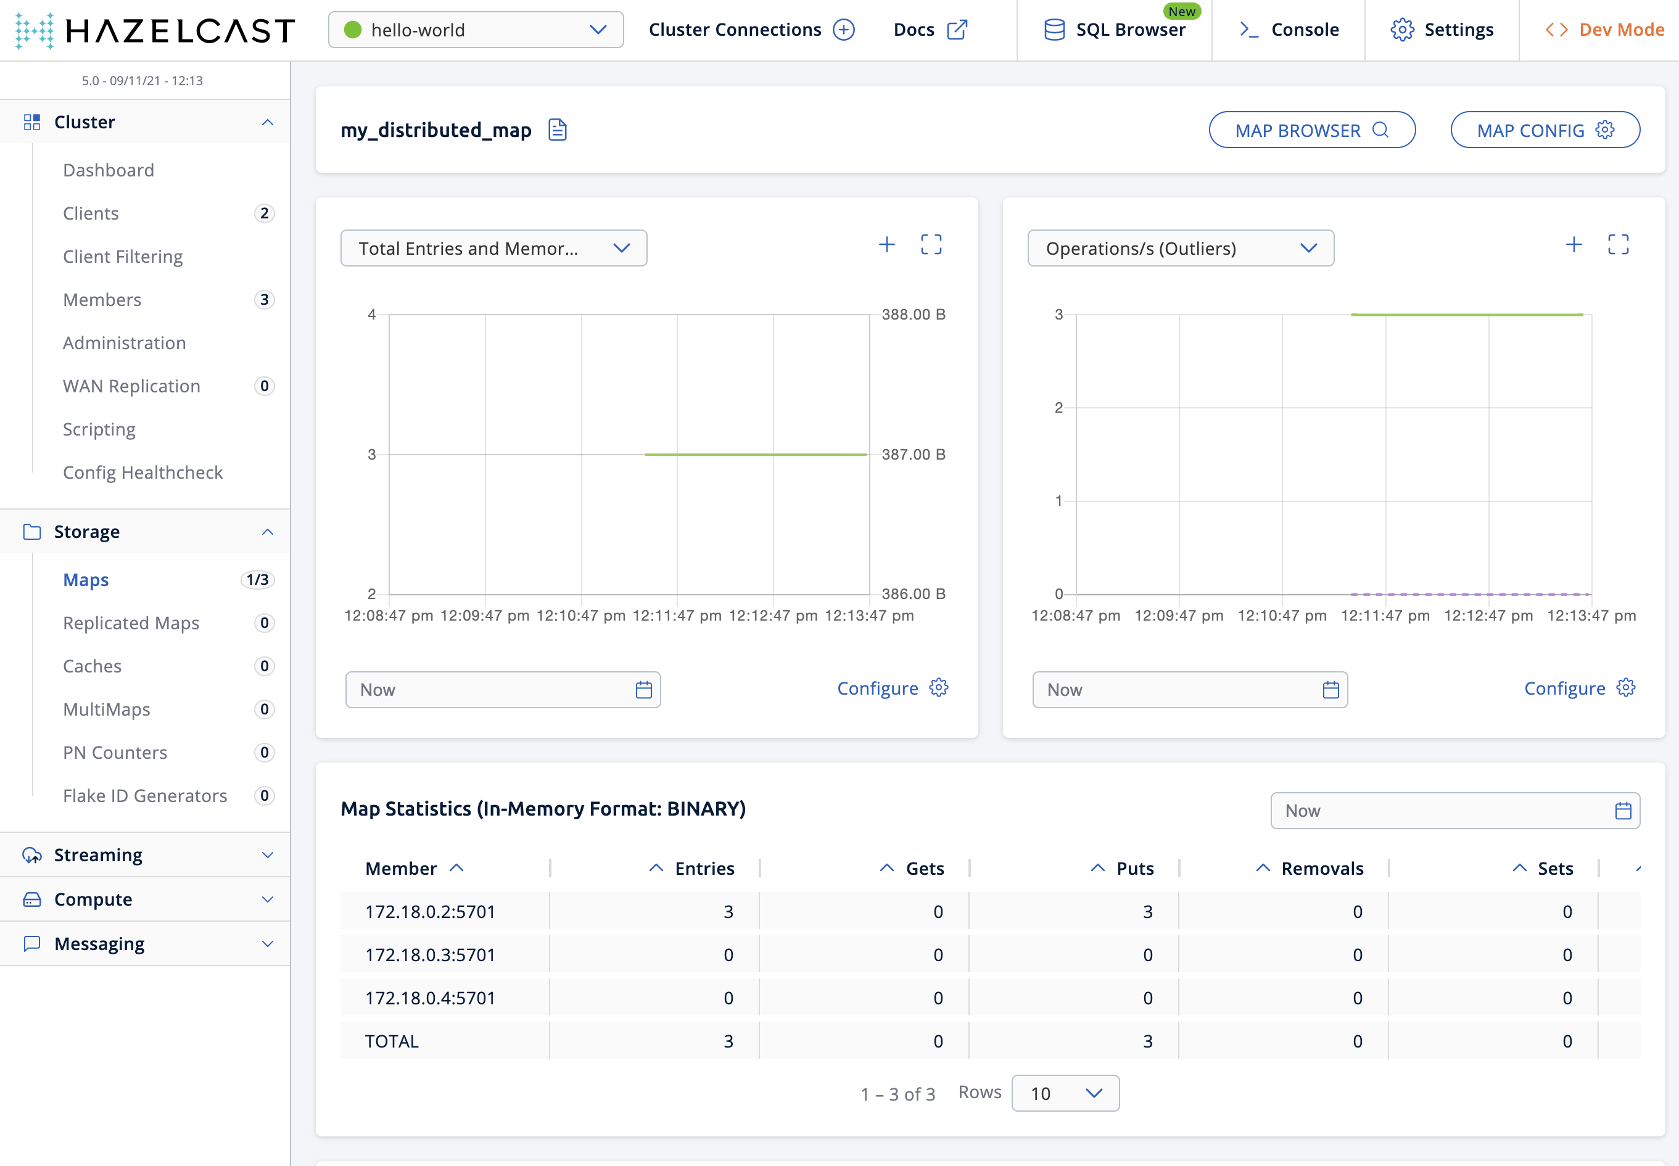1679x1166 pixels.
Task: Click the Streaming cloud icon
Action: tap(31, 855)
